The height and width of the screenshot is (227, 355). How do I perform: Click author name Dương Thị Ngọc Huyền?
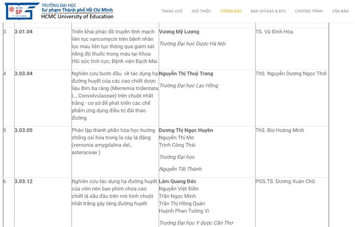coord(186,130)
